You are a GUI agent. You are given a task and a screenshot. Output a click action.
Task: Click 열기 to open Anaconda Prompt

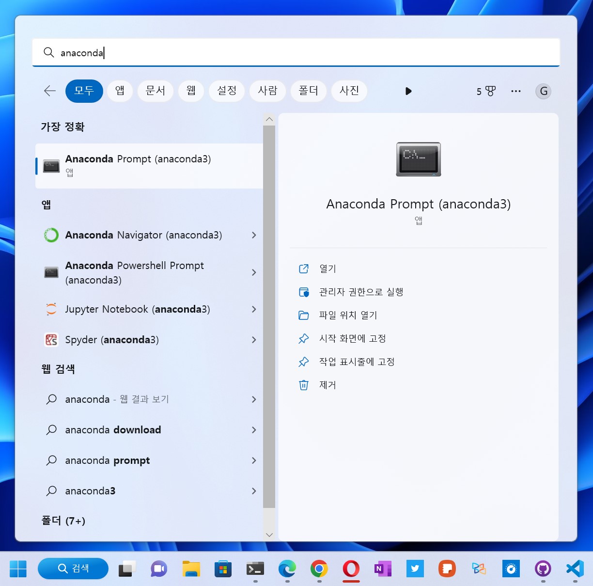tap(328, 269)
